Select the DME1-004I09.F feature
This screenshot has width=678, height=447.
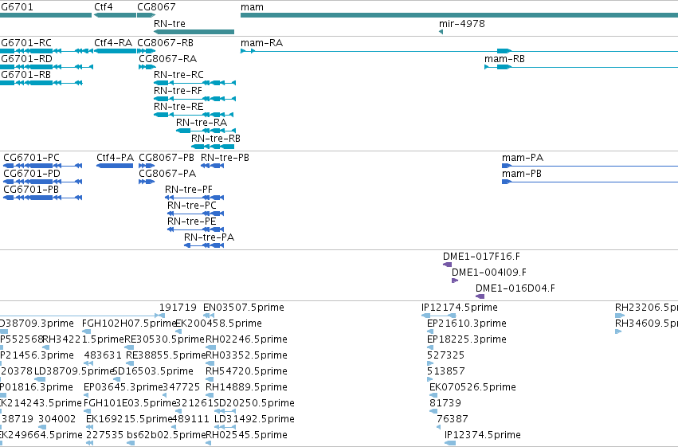pyautogui.click(x=454, y=280)
